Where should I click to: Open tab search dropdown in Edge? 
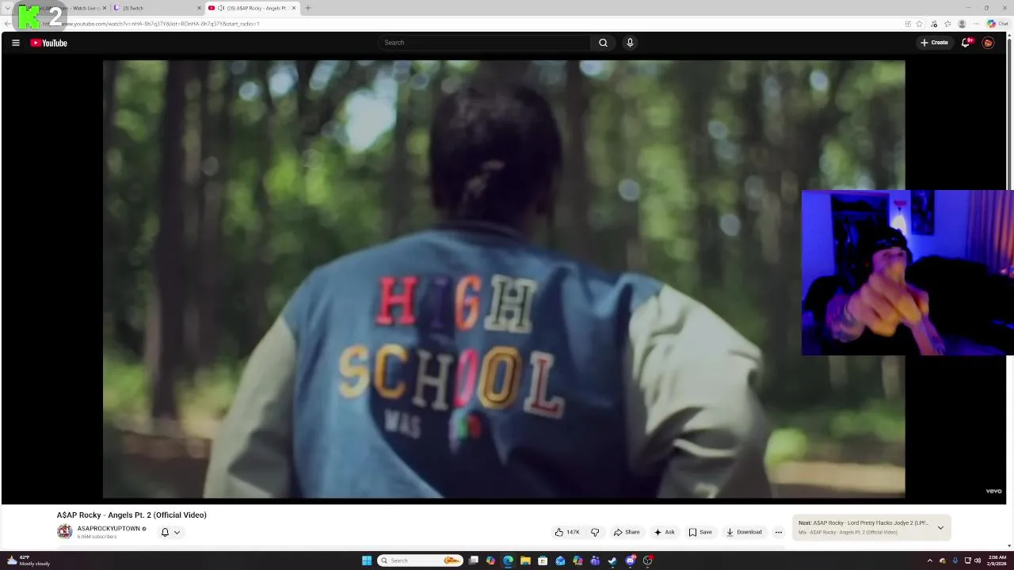(x=7, y=8)
